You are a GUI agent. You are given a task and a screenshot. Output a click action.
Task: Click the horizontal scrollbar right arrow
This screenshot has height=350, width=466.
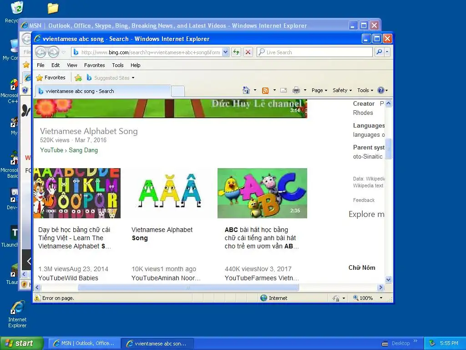tap(381, 287)
